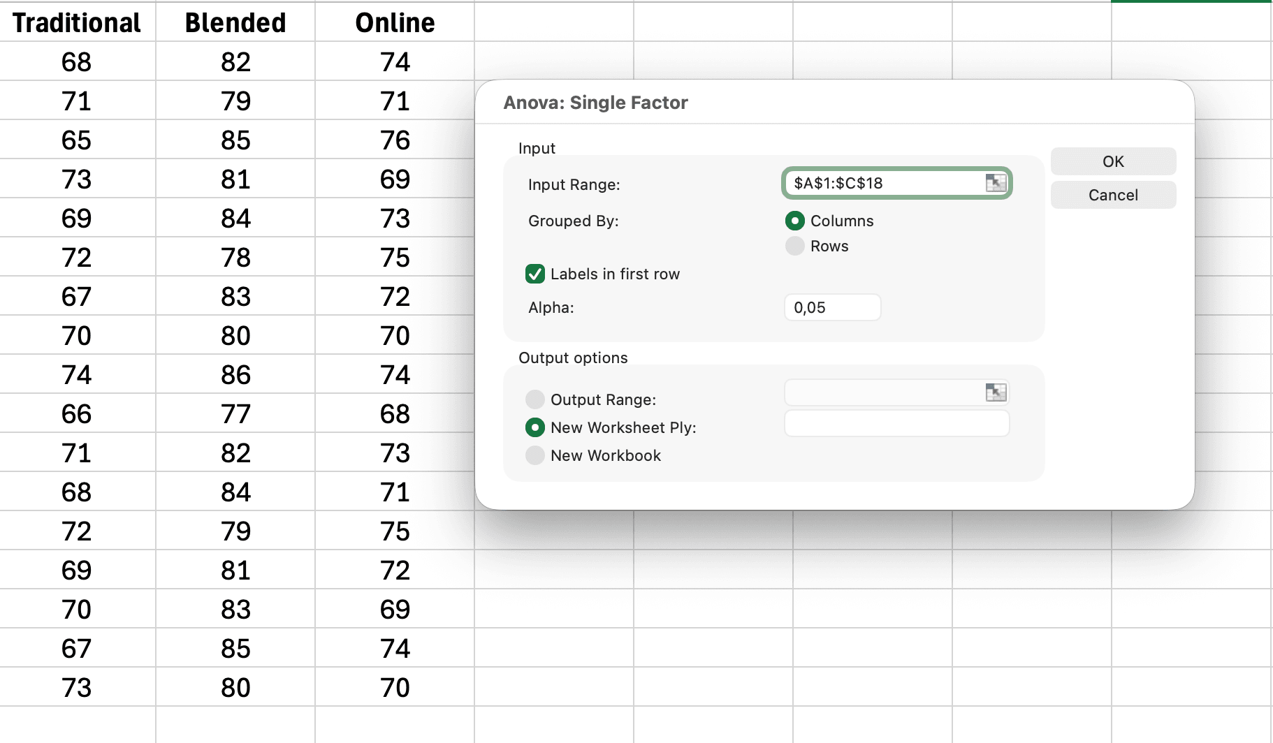Select the first cell showing 68
Image resolution: width=1273 pixels, height=743 pixels.
(x=77, y=61)
